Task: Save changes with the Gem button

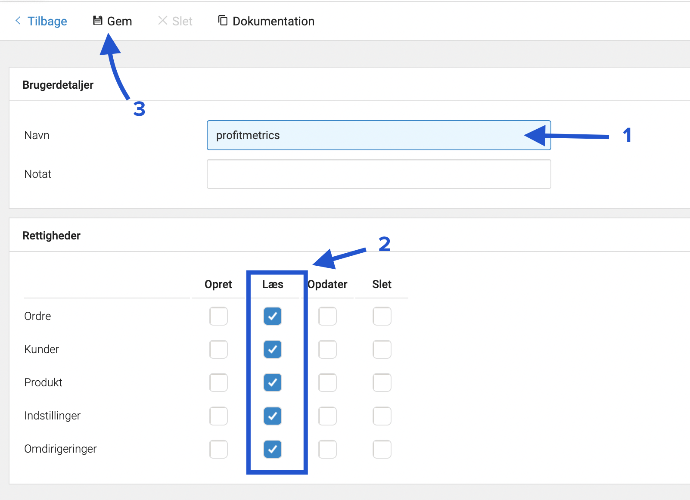Action: 113,21
